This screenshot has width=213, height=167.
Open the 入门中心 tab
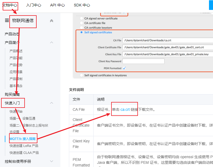point(34,5)
